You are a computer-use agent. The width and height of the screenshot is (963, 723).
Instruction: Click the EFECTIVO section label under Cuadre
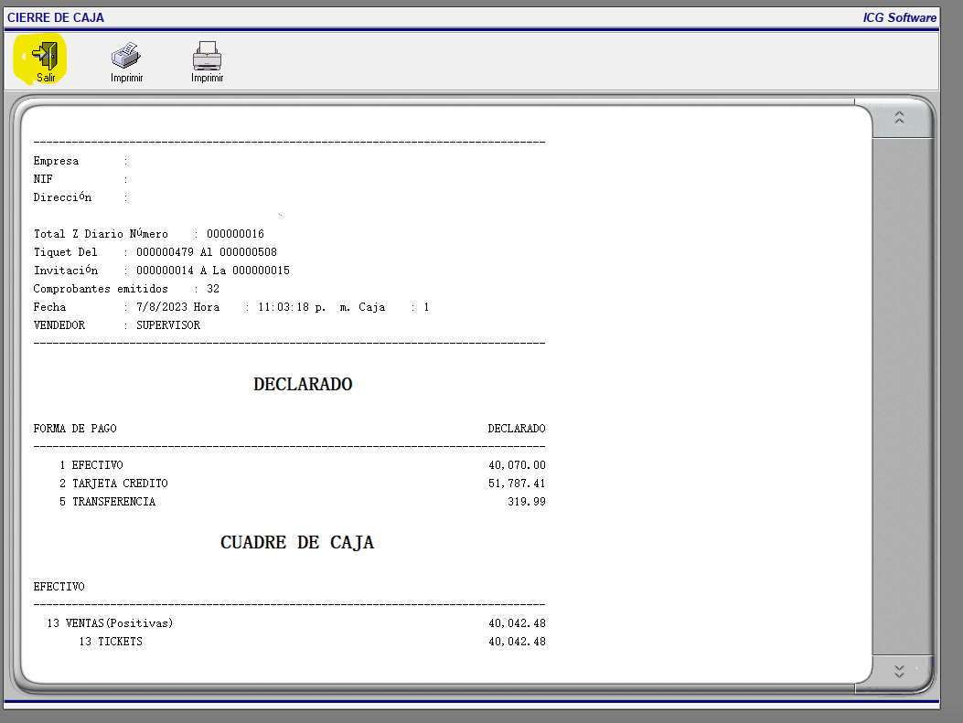click(x=59, y=587)
